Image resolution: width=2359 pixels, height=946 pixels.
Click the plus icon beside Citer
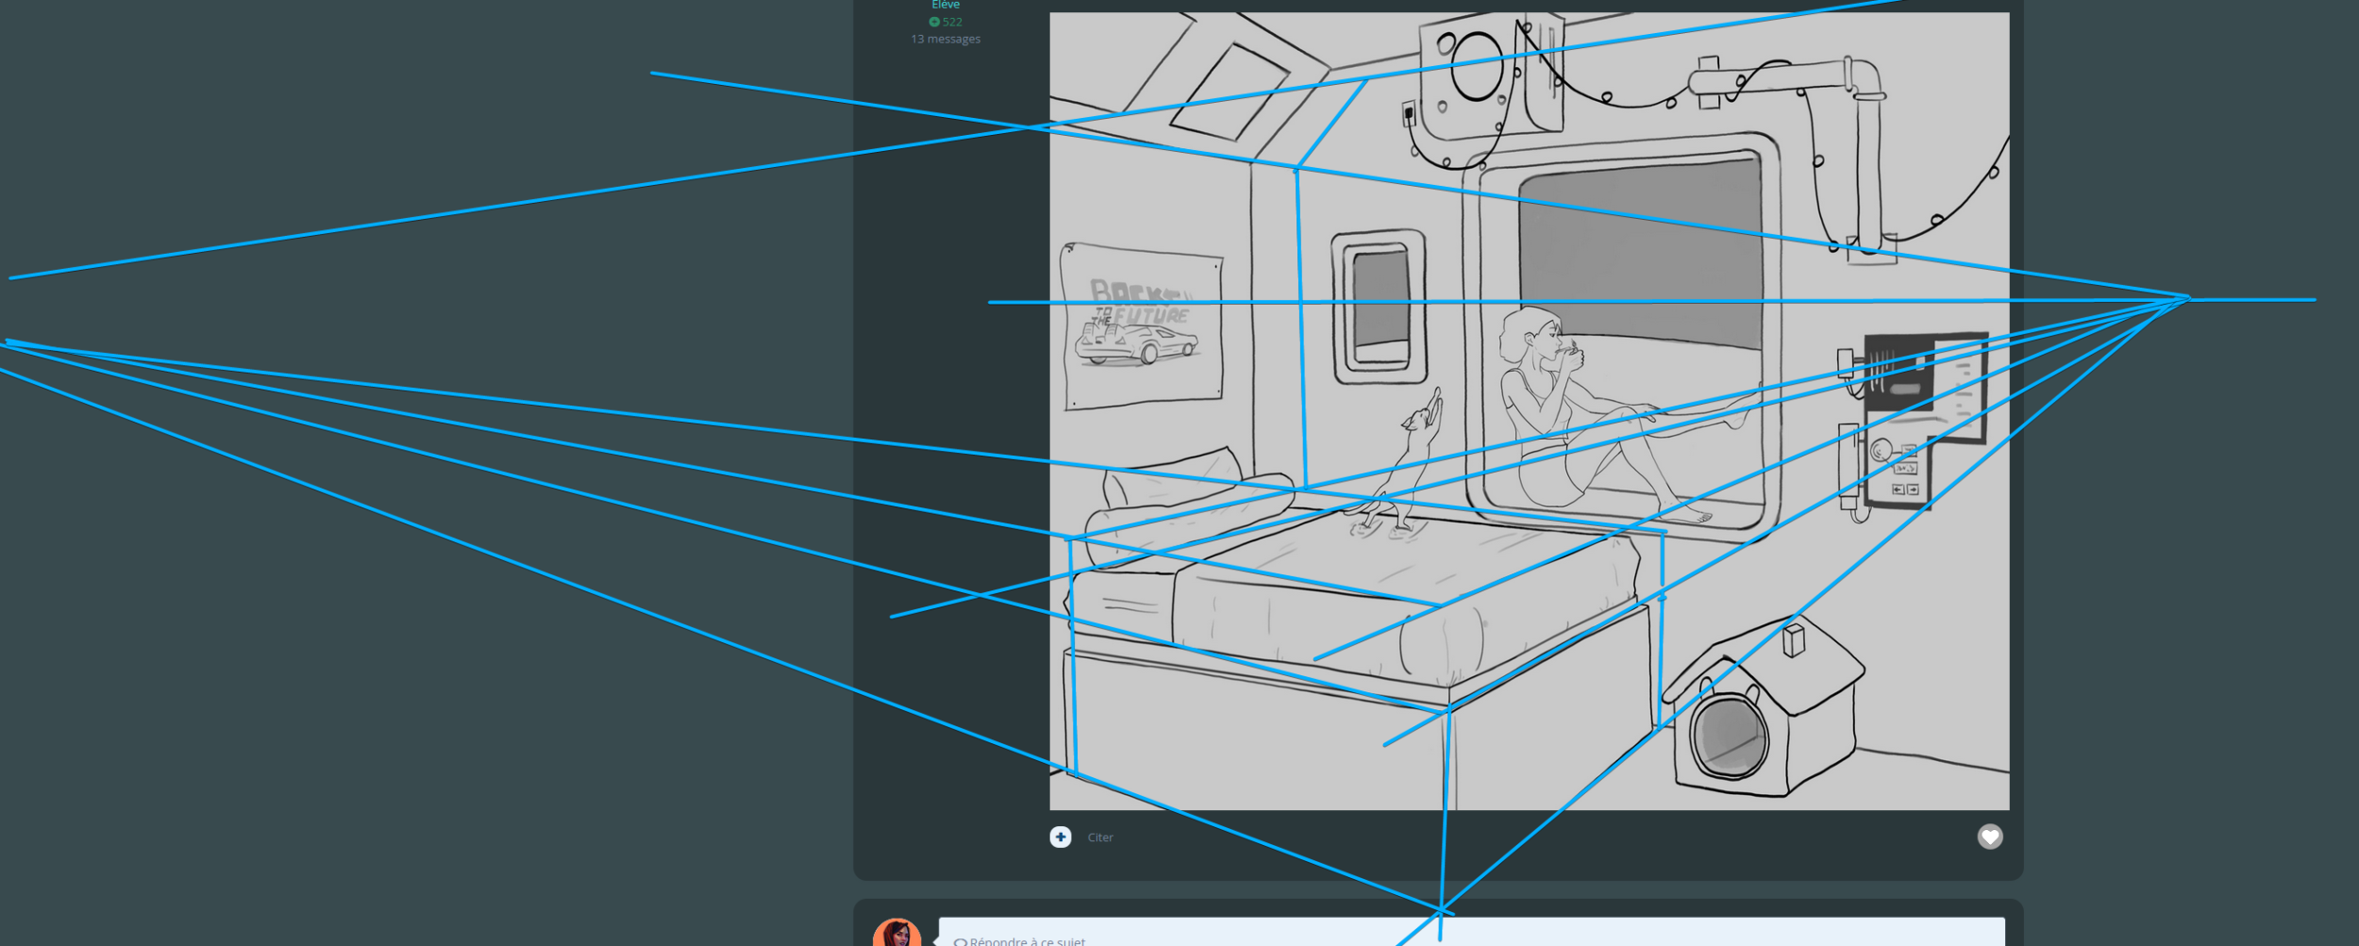coord(1060,837)
